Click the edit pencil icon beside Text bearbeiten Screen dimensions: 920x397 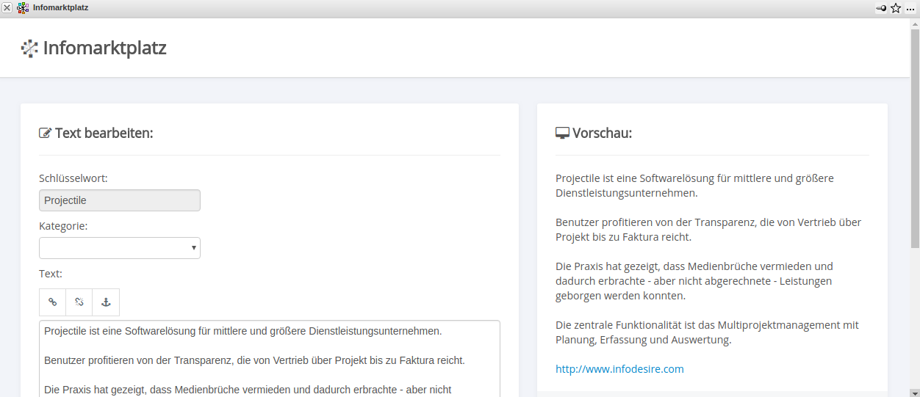point(46,134)
